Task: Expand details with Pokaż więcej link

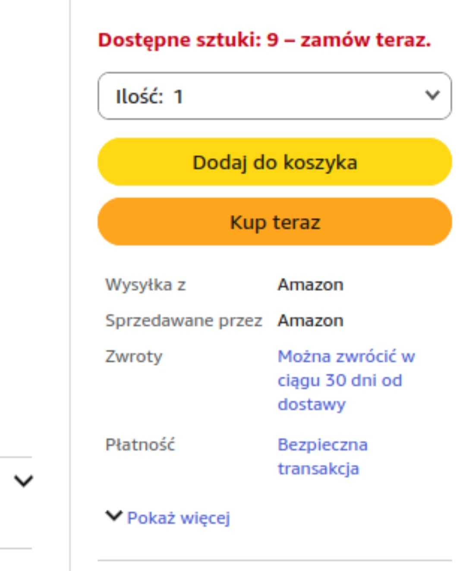Action: (x=178, y=517)
